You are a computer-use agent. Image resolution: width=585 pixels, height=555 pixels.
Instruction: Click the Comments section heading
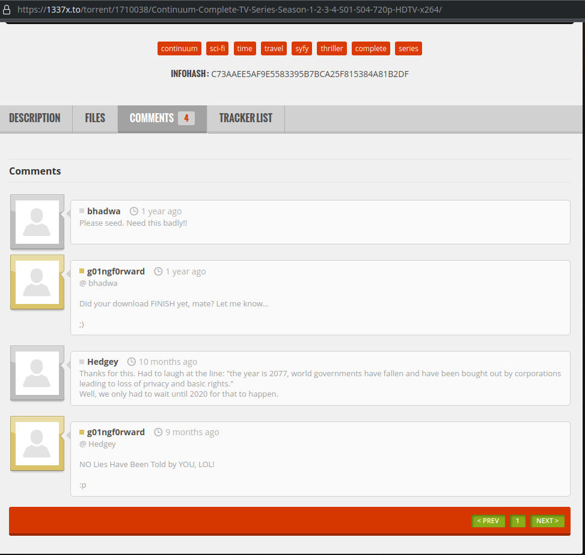pyautogui.click(x=35, y=171)
